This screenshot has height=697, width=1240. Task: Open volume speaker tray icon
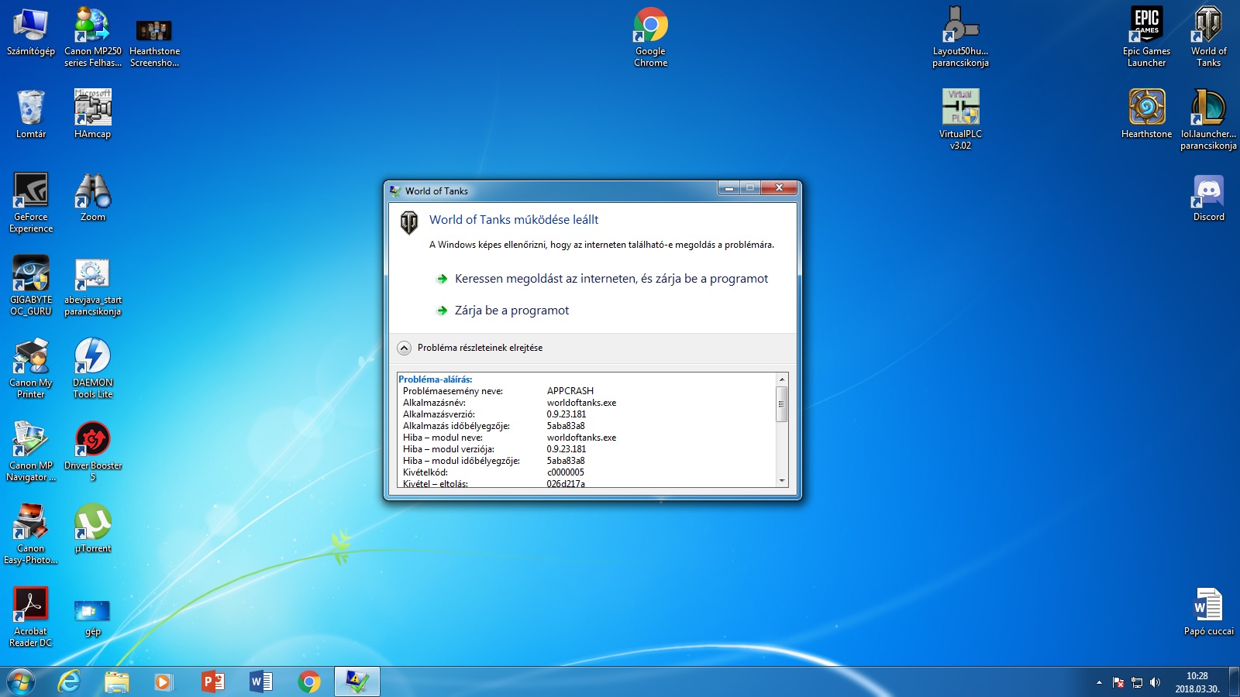point(1156,682)
